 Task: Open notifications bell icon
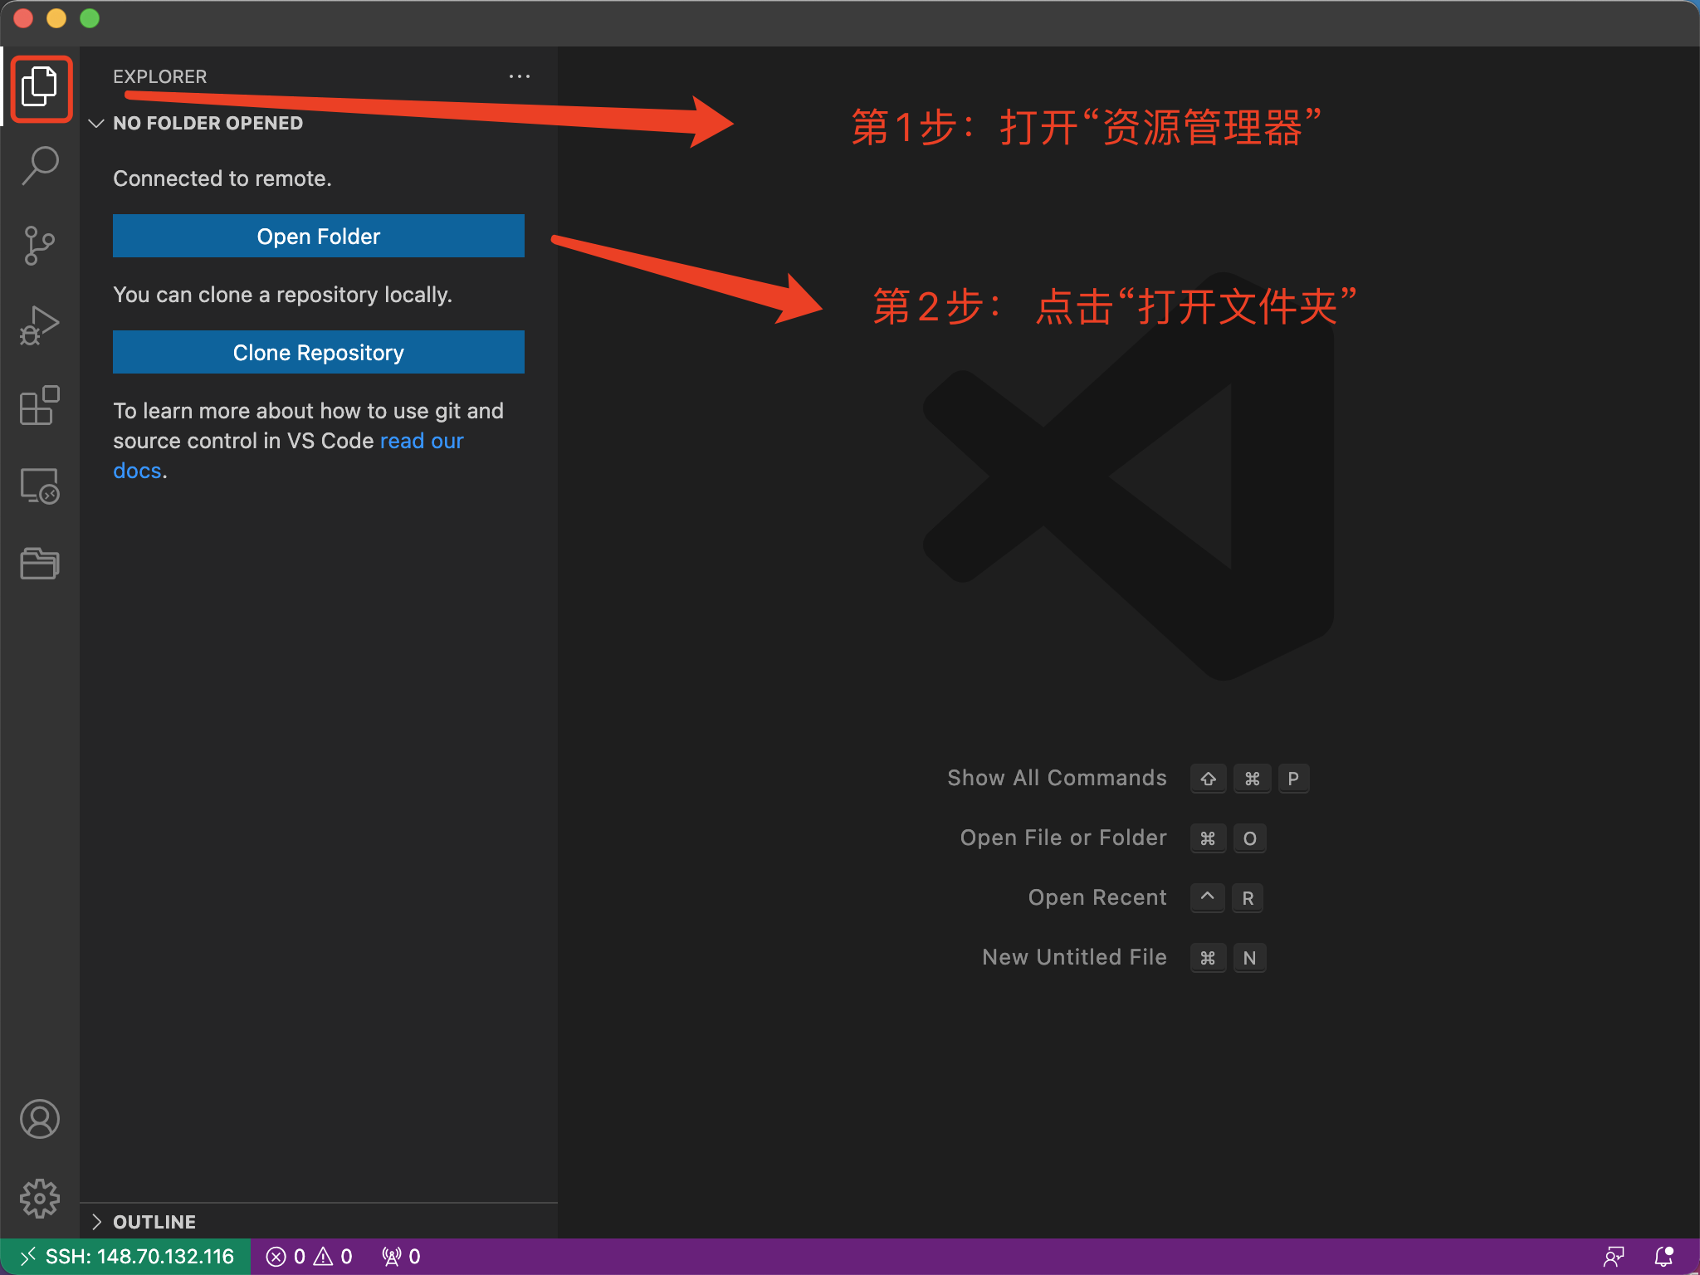1664,1257
